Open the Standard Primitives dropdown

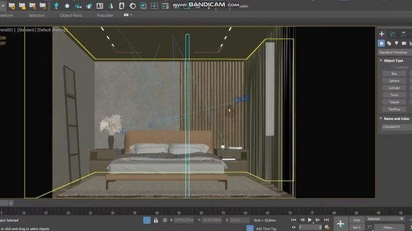(x=395, y=53)
